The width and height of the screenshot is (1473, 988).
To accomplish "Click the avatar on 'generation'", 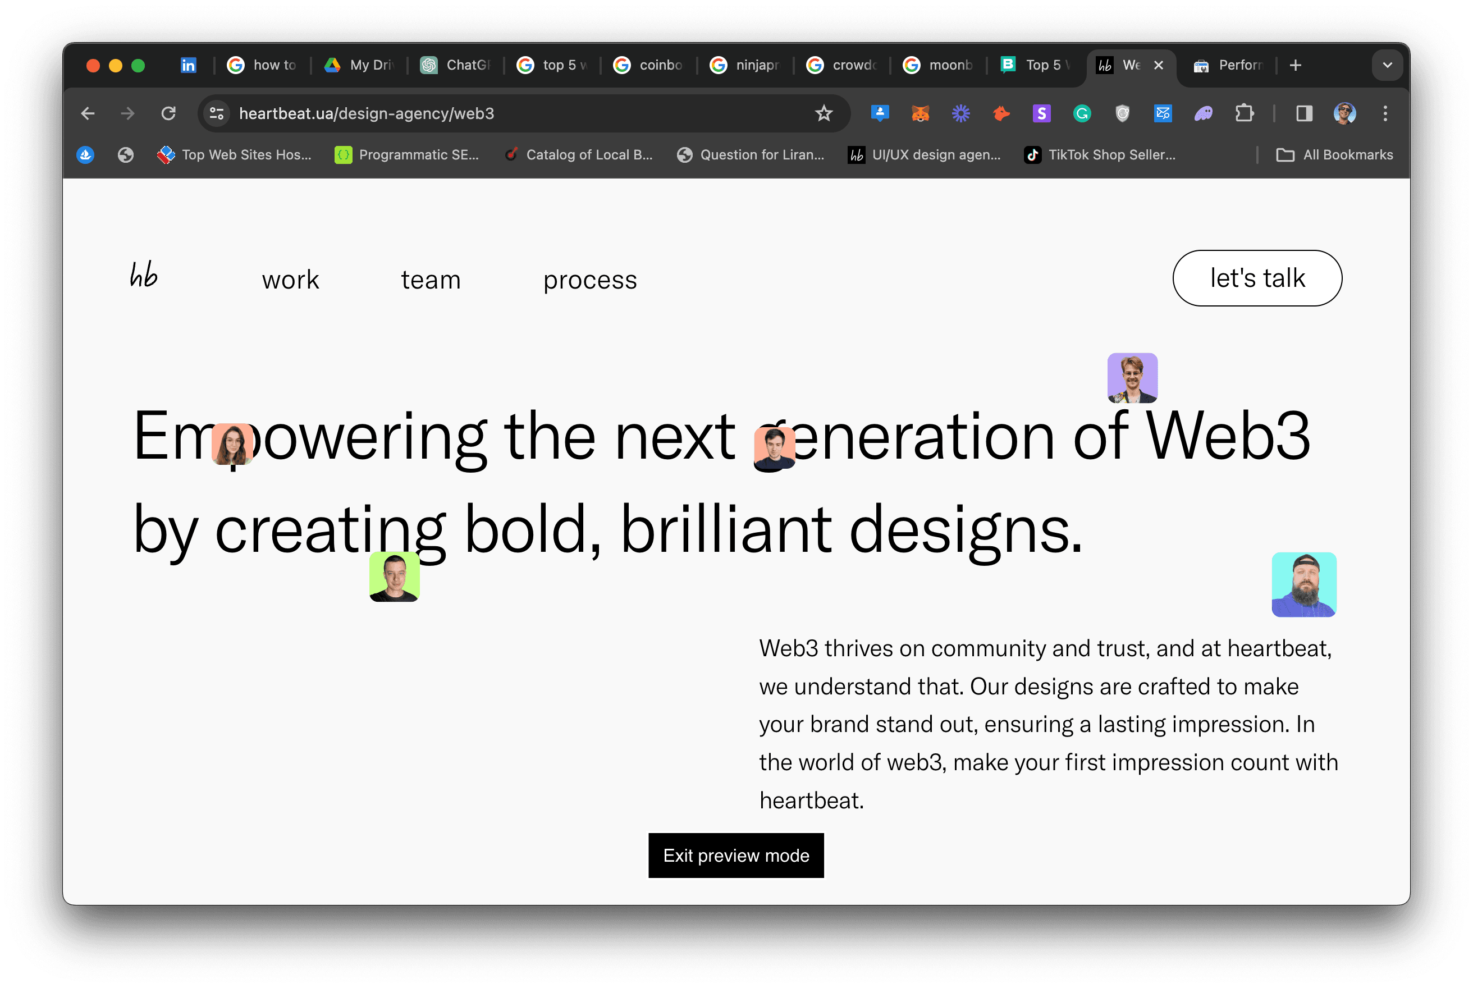I will (774, 448).
